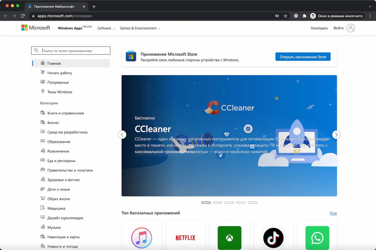Select Темы Windows in the sidebar
Viewport: 376px width, 250px height.
[x=71, y=92]
